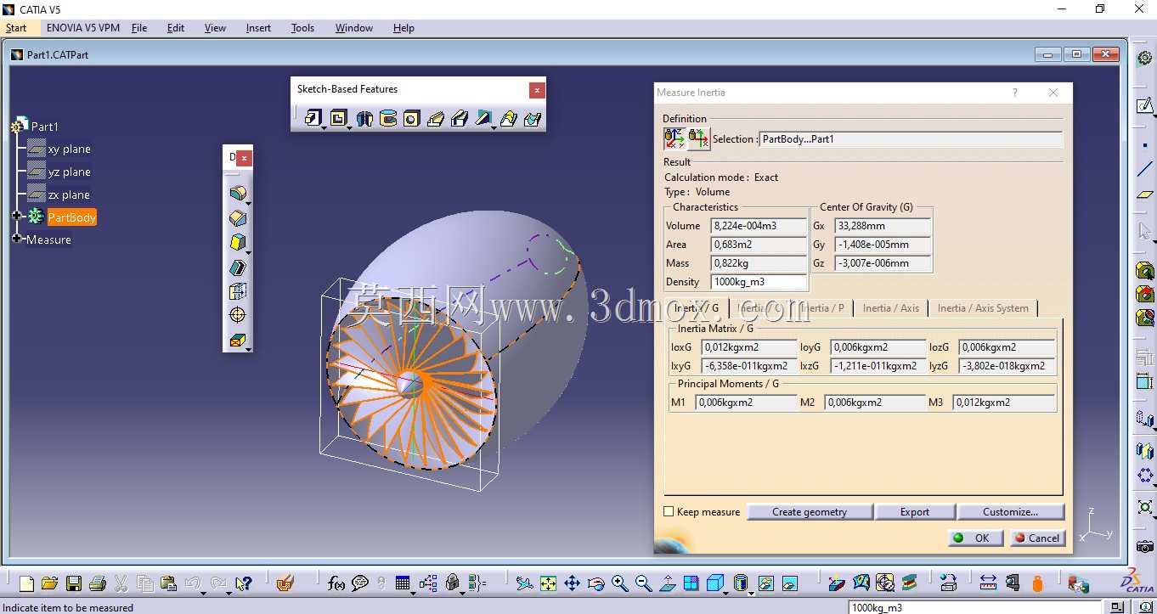This screenshot has height=614, width=1157.
Task: Select the Shell tool in Dress-Up toolbar
Action: (237, 267)
